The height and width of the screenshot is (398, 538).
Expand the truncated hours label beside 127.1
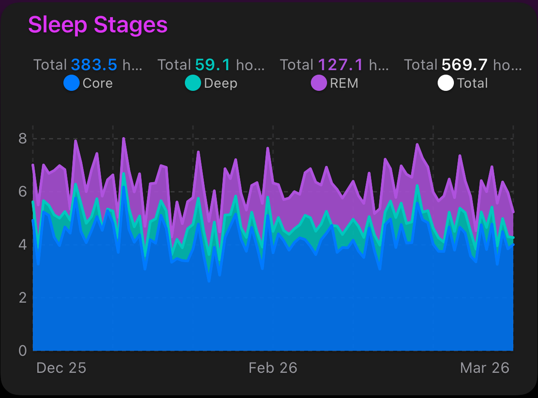coord(378,65)
